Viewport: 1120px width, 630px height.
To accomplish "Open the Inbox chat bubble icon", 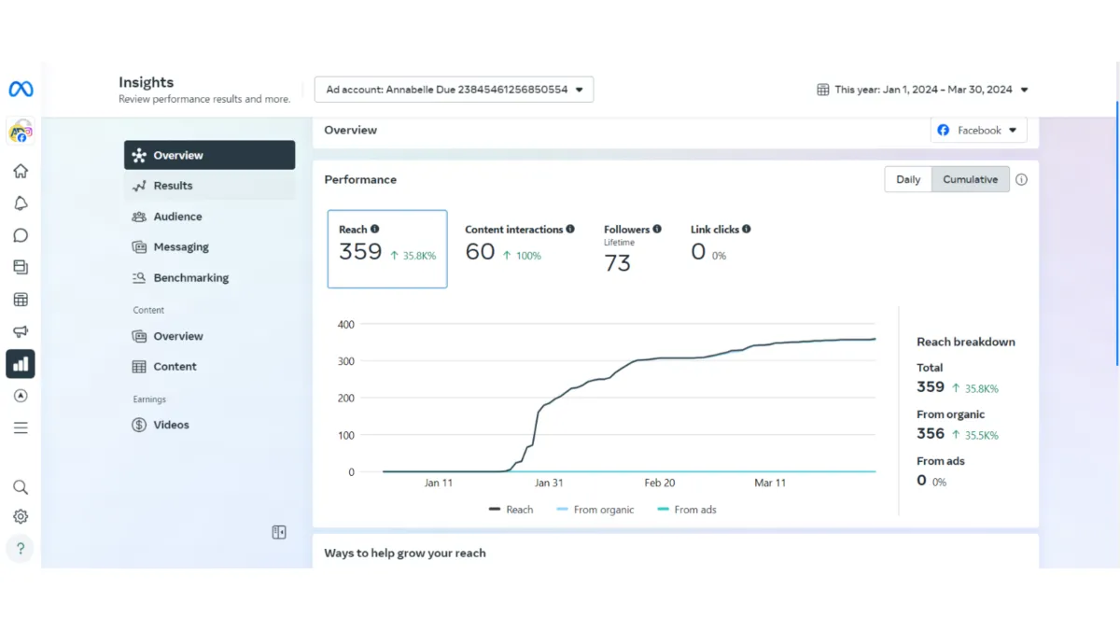I will coord(21,235).
